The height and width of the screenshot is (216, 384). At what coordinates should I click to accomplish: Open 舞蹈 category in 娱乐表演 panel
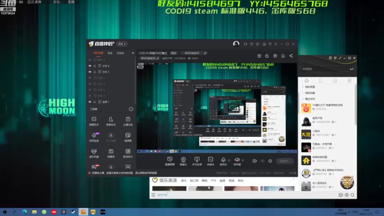[204, 180]
